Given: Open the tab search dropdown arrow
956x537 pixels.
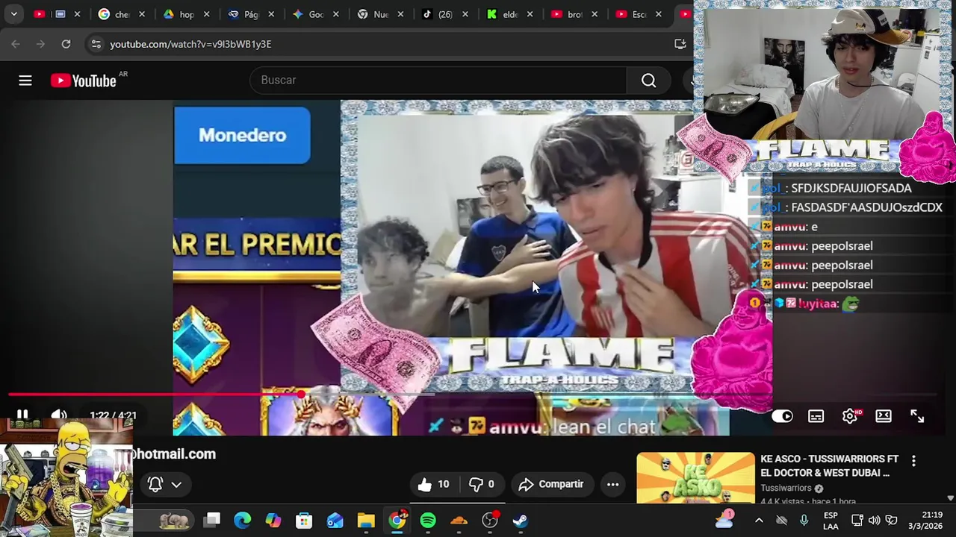Looking at the screenshot, I should (x=13, y=14).
